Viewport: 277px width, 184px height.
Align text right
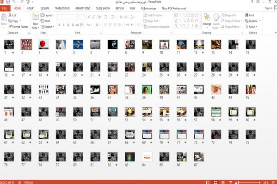tap(115, 25)
